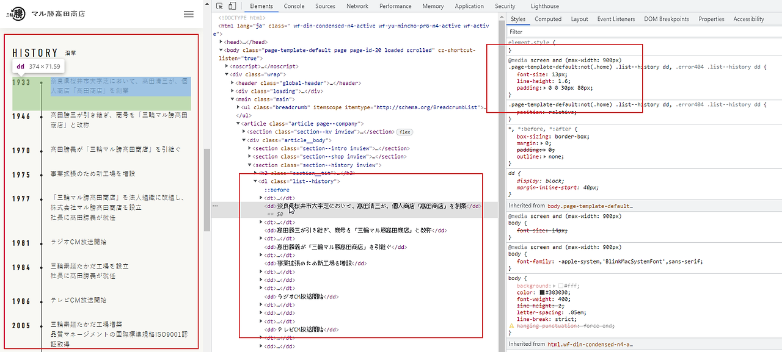Image resolution: width=782 pixels, height=352 pixels.
Task: Collapse the dl list--history node
Action: coord(256,181)
